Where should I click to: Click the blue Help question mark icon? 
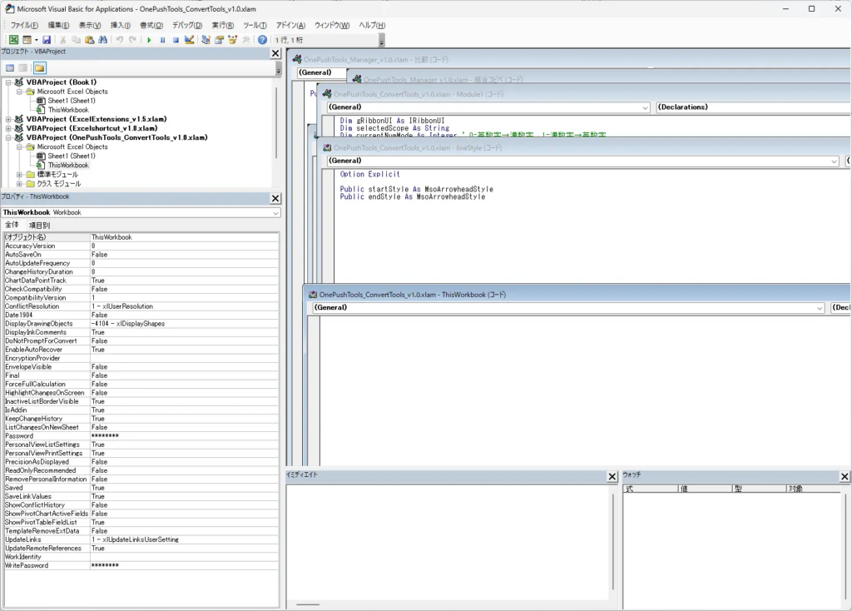263,40
